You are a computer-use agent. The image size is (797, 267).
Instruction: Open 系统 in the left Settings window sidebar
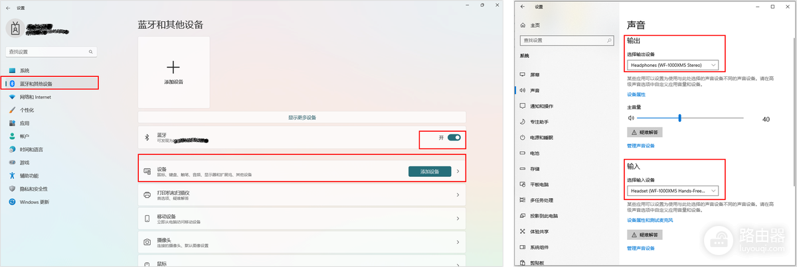pos(24,70)
